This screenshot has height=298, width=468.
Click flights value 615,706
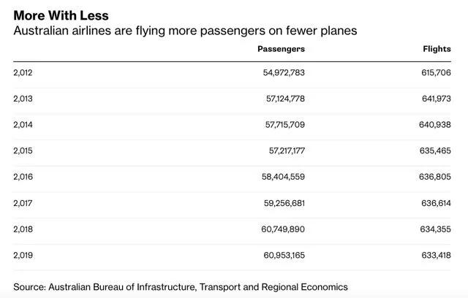tap(433, 73)
